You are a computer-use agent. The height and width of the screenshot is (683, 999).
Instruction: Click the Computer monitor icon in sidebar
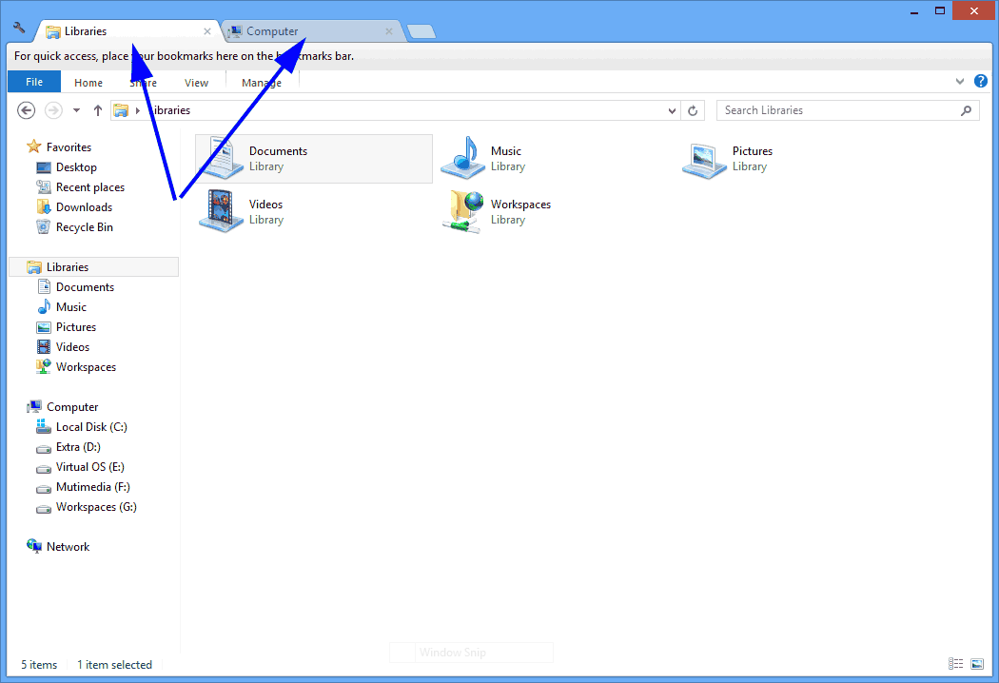[x=33, y=406]
